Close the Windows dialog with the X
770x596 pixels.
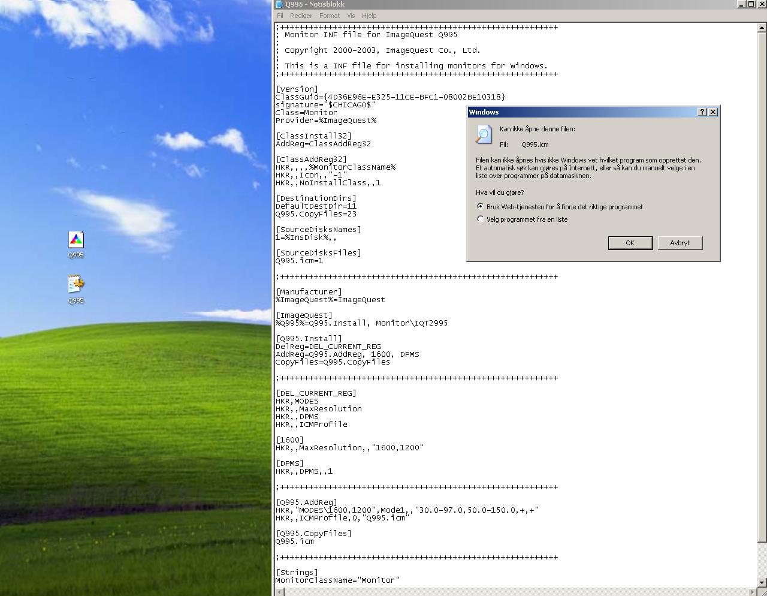[713, 112]
